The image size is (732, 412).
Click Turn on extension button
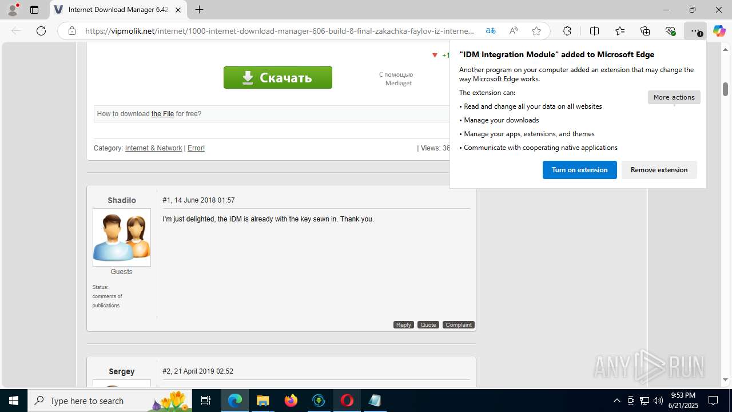[x=579, y=170]
